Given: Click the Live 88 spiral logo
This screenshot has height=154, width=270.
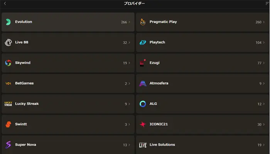Looking at the screenshot, I should coord(8,42).
